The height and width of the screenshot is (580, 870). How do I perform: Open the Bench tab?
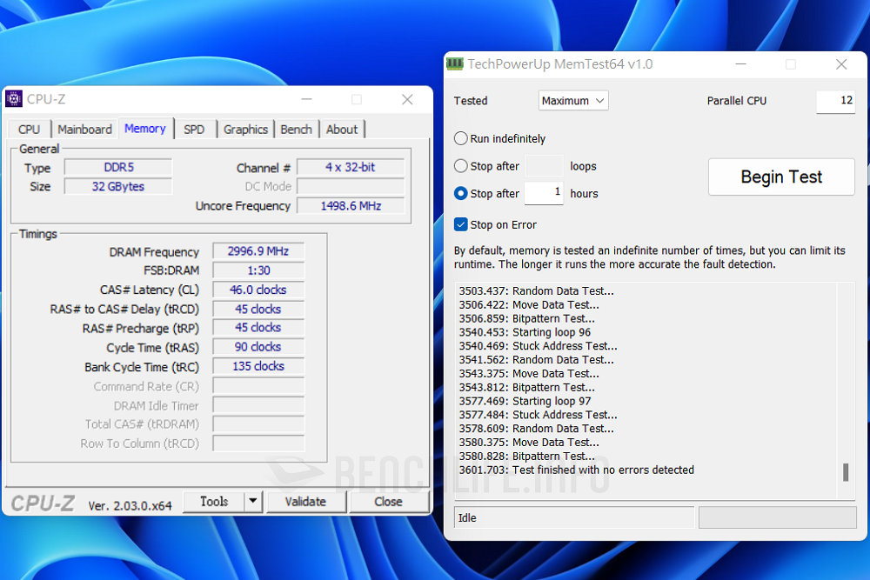[297, 130]
